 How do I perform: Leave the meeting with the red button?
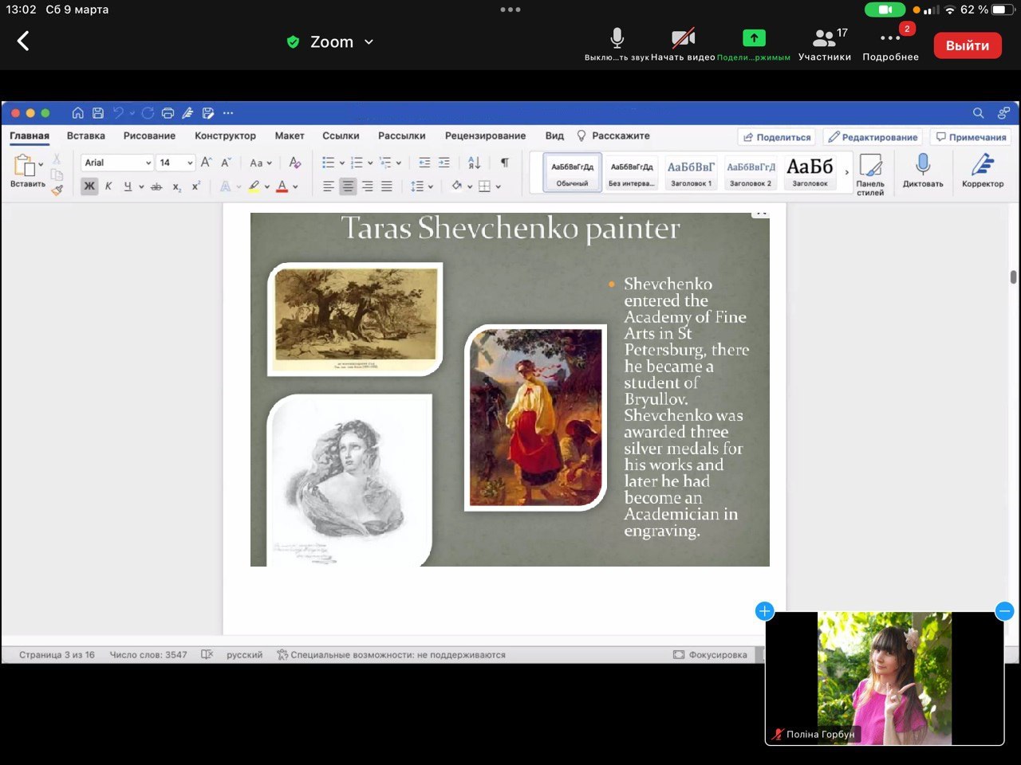968,45
